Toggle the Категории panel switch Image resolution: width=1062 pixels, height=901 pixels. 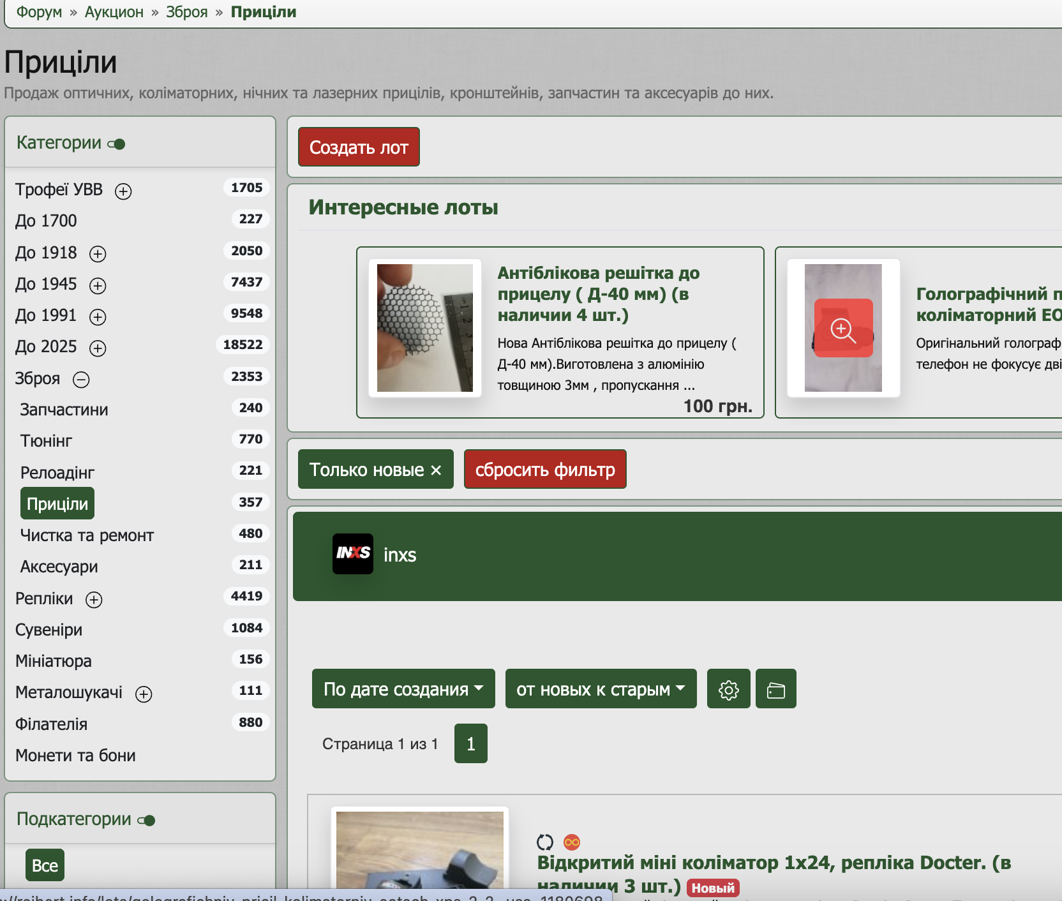click(x=117, y=144)
